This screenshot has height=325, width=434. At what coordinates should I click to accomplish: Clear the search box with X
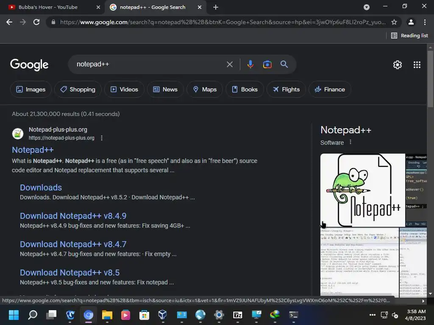tap(229, 64)
